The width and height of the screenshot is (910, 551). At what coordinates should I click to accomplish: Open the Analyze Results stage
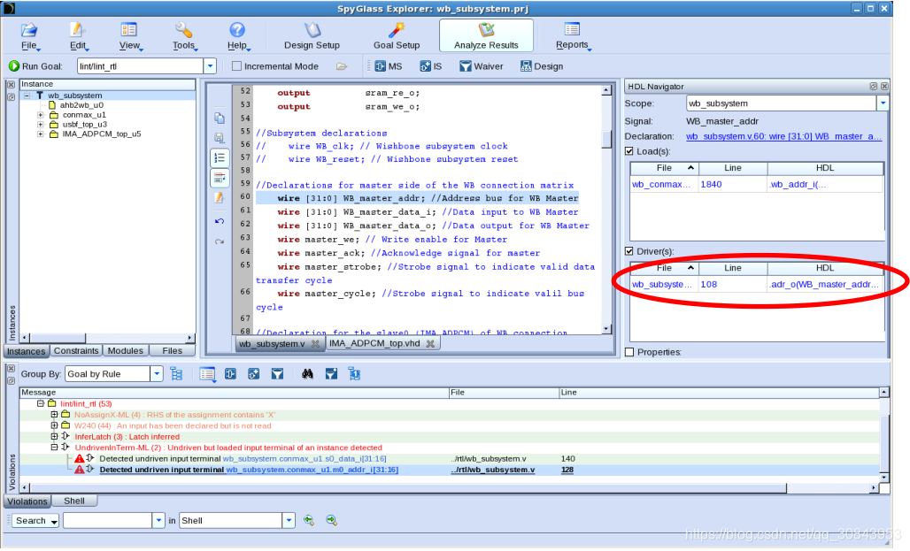[486, 36]
